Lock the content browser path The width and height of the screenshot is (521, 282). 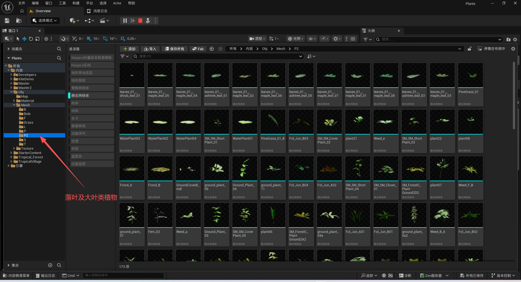point(470,49)
